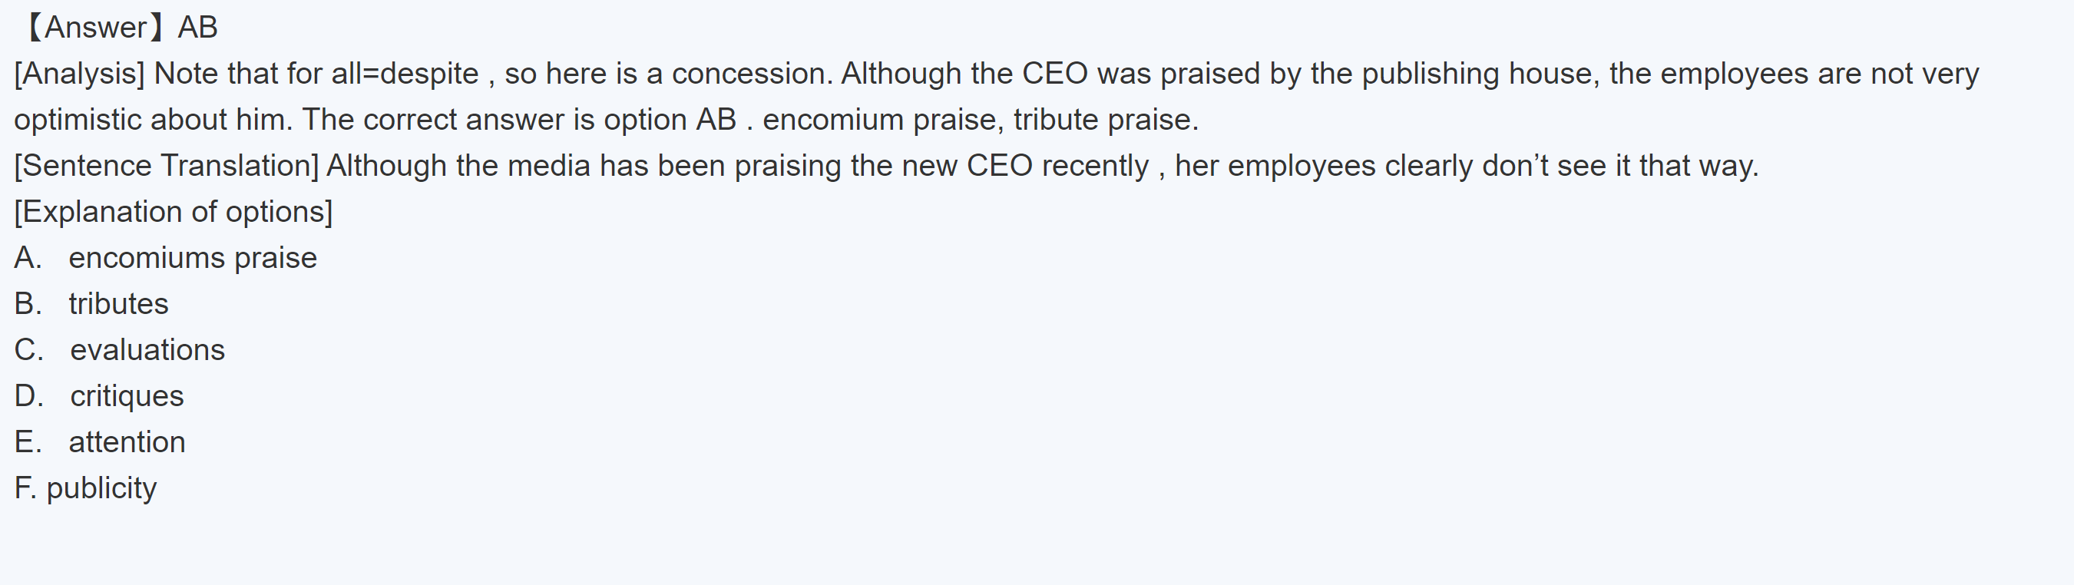2074x585 pixels.
Task: Click "tribute praise" at the analysis end
Action: point(1105,120)
